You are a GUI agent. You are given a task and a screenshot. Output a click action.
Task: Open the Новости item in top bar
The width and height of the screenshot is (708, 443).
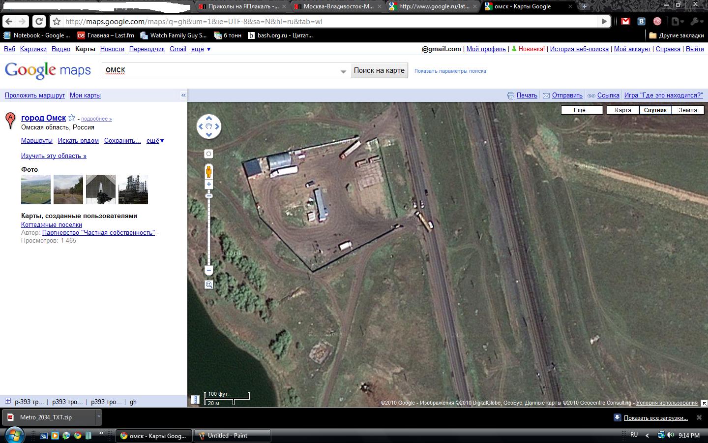point(112,49)
